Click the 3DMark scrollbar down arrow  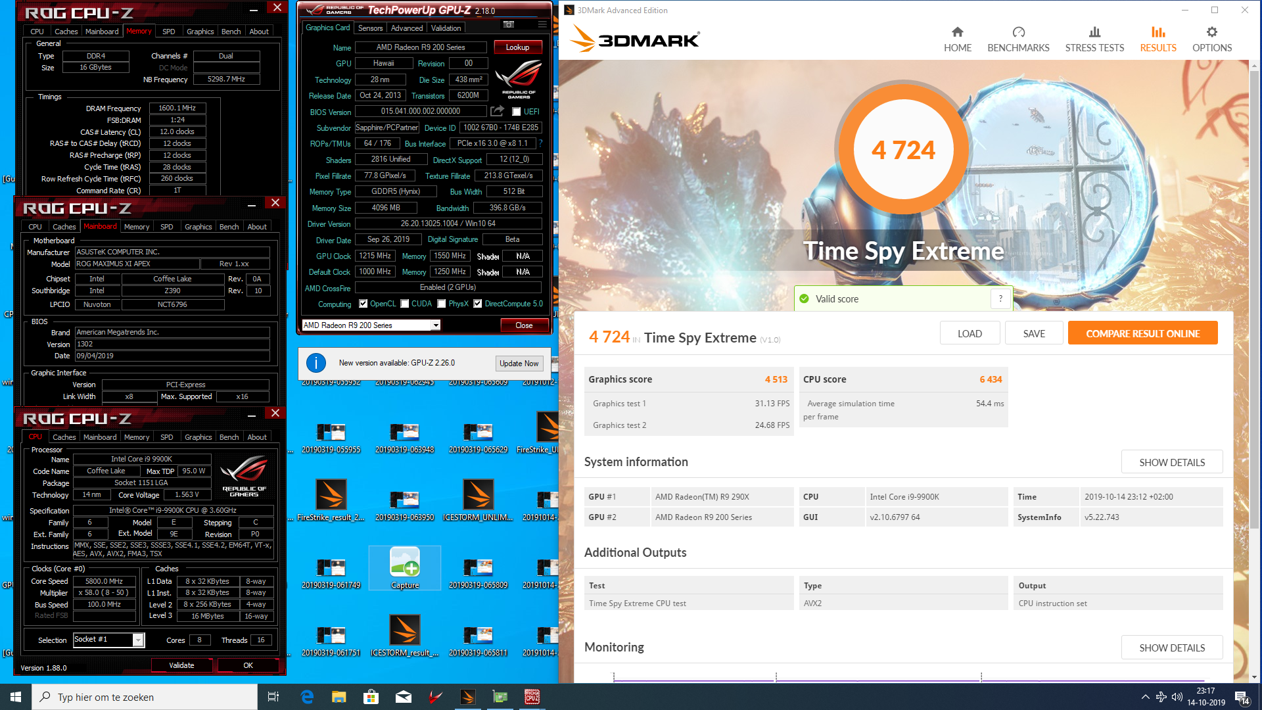1254,677
